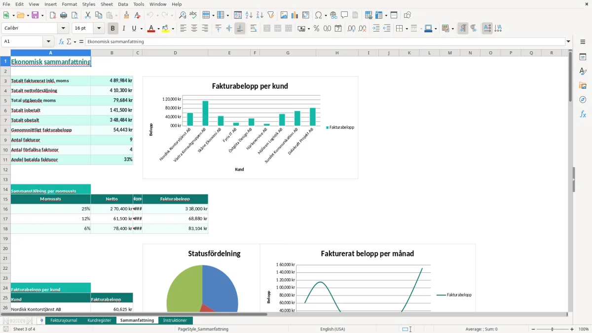Click the Cut scissors icon
This screenshot has width=592, height=333.
pyautogui.click(x=88, y=15)
